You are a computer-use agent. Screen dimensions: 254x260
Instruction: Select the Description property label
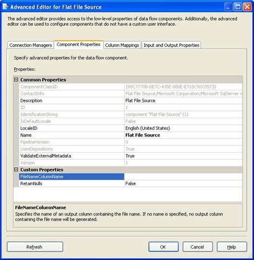(x=31, y=101)
